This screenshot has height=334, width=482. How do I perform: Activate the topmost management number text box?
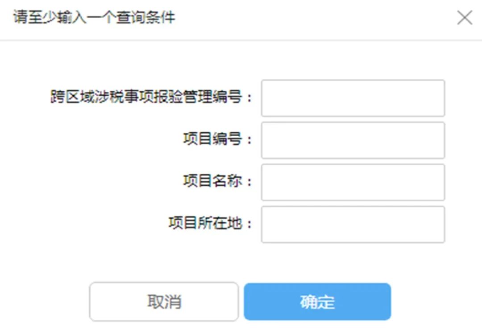tap(353, 98)
